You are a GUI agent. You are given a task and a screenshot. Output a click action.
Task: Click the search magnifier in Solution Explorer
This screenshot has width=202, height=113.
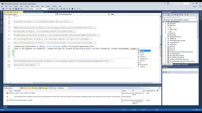click(196, 17)
